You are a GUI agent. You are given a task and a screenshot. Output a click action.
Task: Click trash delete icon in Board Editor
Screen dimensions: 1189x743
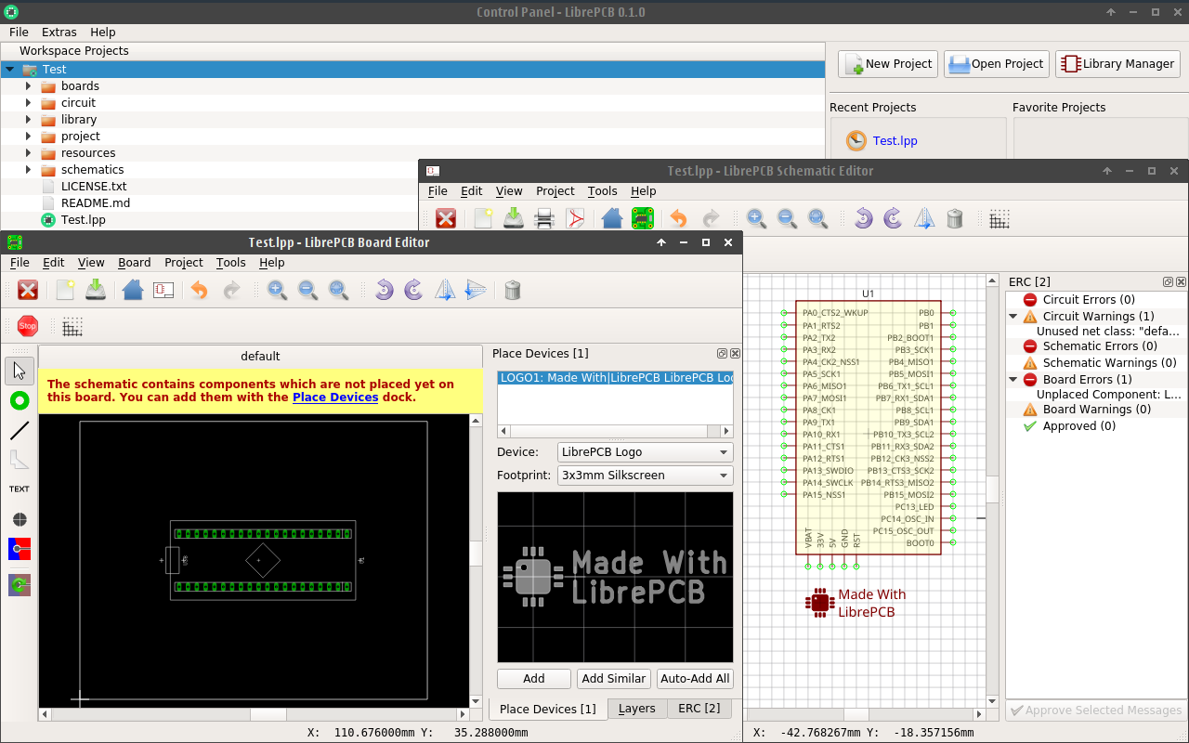513,290
